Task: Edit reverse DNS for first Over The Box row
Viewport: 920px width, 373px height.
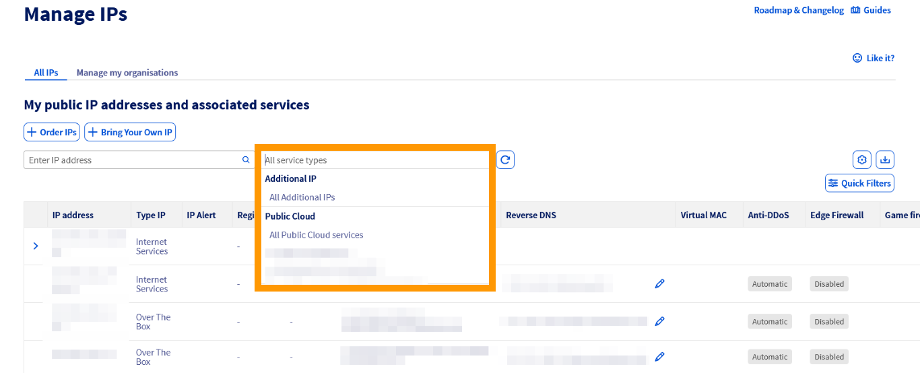Action: (x=659, y=322)
